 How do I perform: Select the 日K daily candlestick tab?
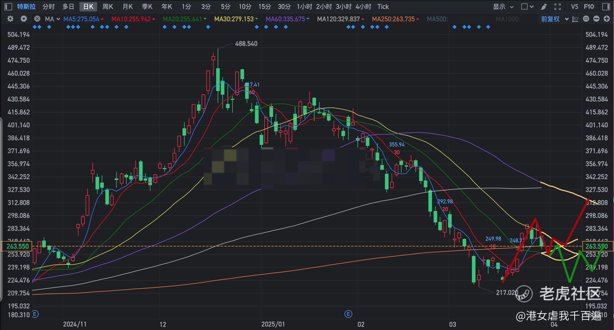88,6
